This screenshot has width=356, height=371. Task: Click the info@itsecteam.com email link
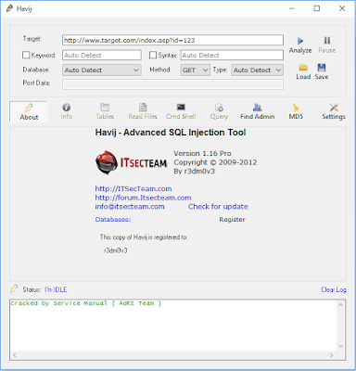(130, 207)
